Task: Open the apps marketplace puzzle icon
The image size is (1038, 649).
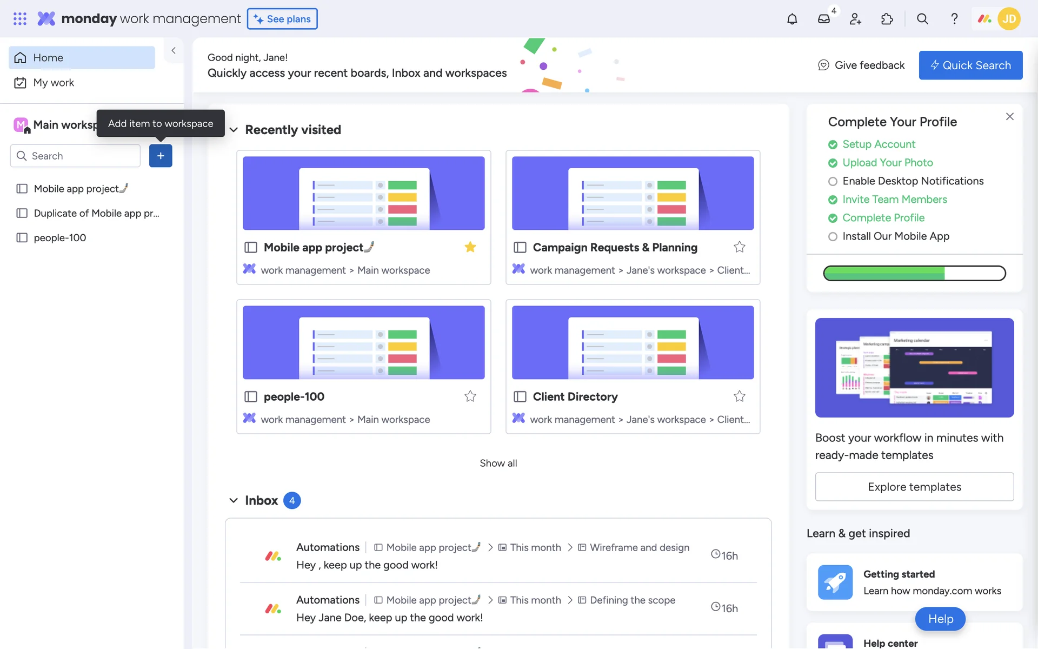Action: point(887,19)
